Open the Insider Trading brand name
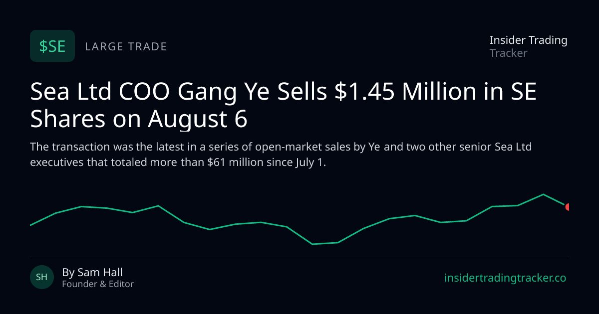Image resolution: width=599 pixels, height=314 pixels. pos(528,40)
